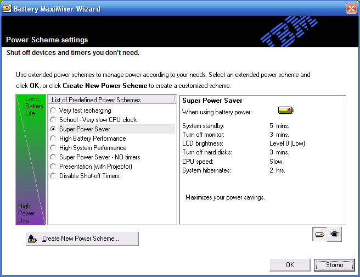Choose the 'Super Power Saver' radio button
This screenshot has width=360, height=277.
coord(53,129)
